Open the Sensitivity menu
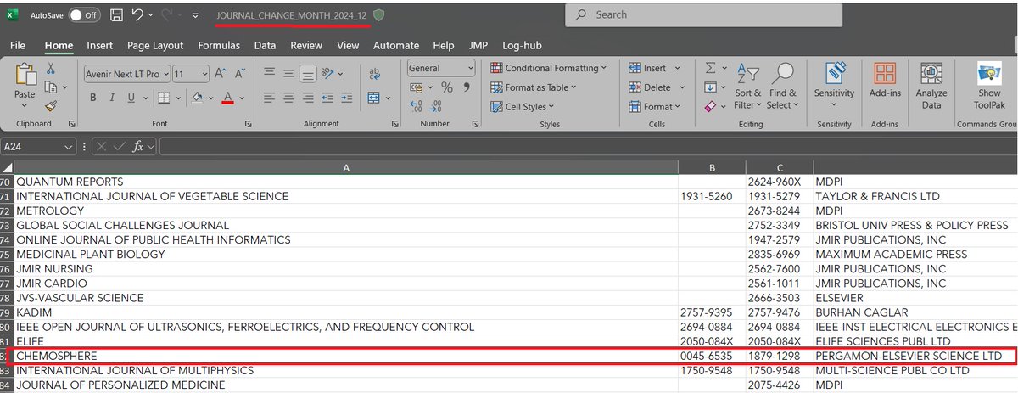1018x393 pixels. 834,86
